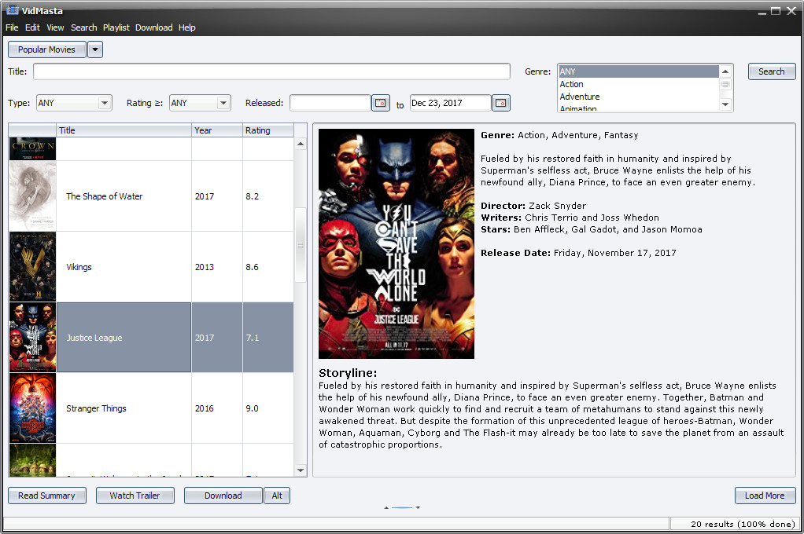Click the Vikings rating 8.6 cell
The height and width of the screenshot is (534, 804).
click(x=268, y=267)
